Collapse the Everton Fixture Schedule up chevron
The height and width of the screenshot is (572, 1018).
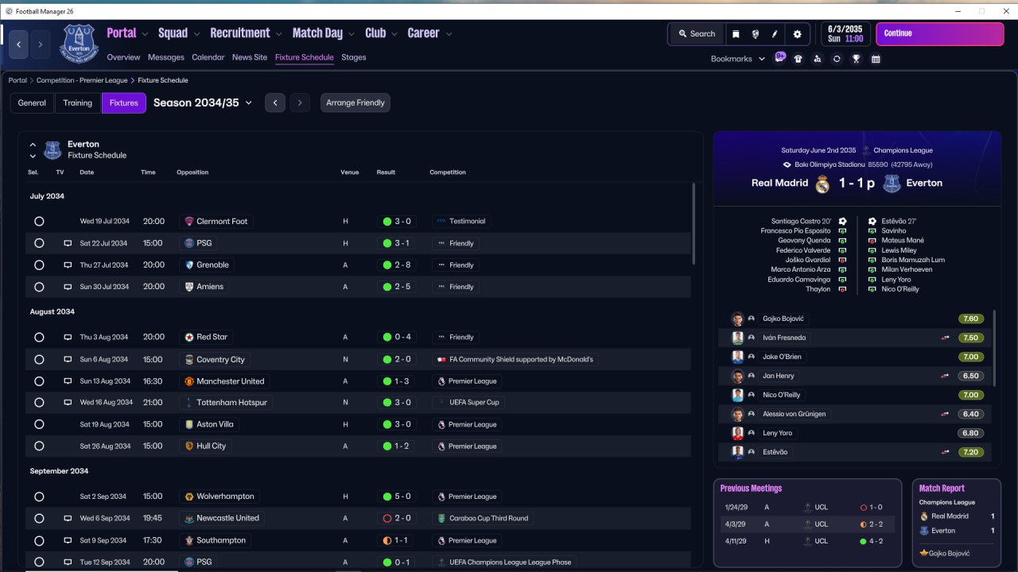pos(33,145)
